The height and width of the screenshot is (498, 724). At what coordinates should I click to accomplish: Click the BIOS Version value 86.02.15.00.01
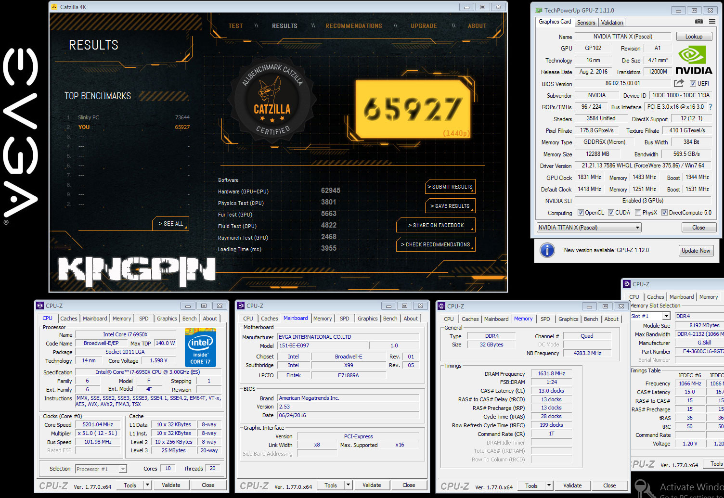pyautogui.click(x=623, y=83)
